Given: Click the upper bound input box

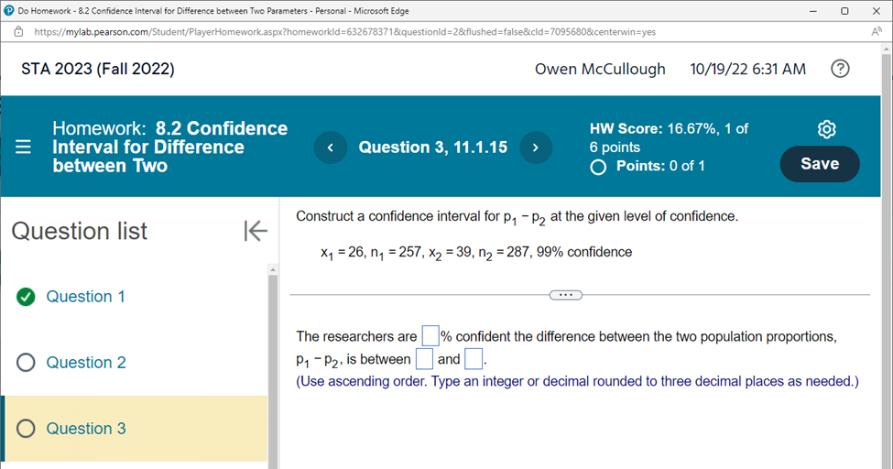Looking at the screenshot, I should click(x=474, y=359).
